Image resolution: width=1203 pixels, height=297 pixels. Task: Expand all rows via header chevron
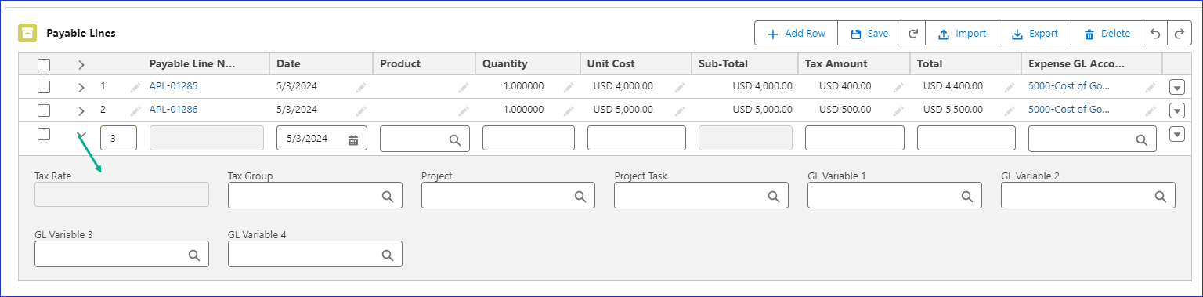click(x=81, y=64)
